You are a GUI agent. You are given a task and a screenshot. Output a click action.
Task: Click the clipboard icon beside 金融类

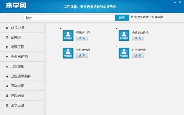(x=7, y=37)
